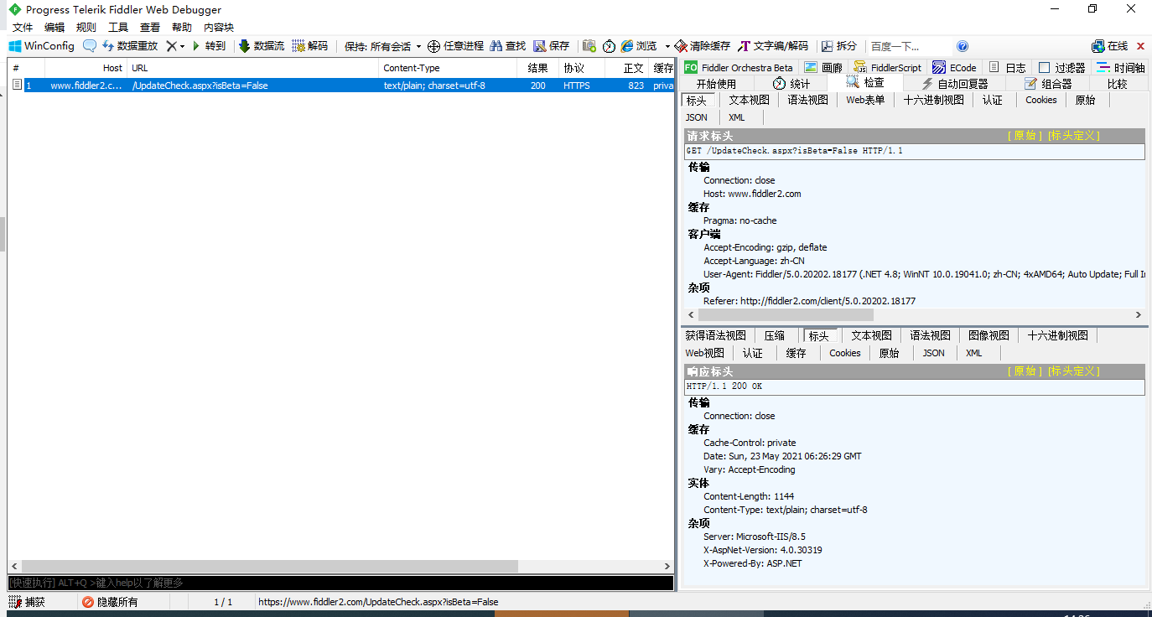Switch to the 统计 statistics tab
This screenshot has width=1152, height=617.
click(791, 83)
